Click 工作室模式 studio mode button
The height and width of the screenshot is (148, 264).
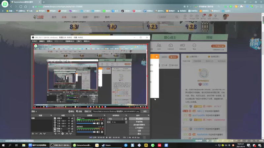[x=139, y=128]
